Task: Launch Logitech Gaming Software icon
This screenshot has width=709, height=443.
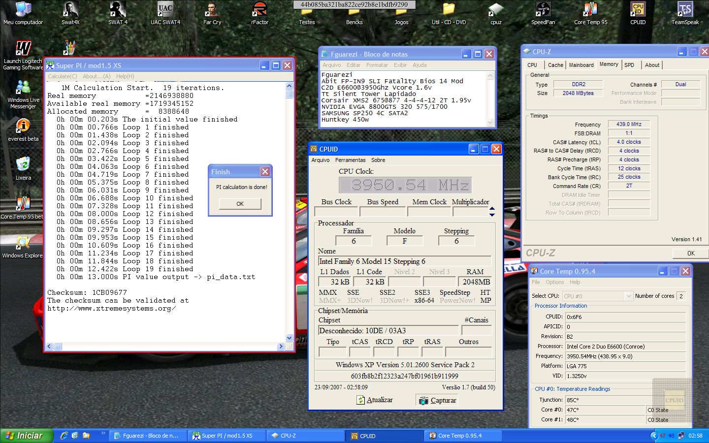Action: pos(23,55)
